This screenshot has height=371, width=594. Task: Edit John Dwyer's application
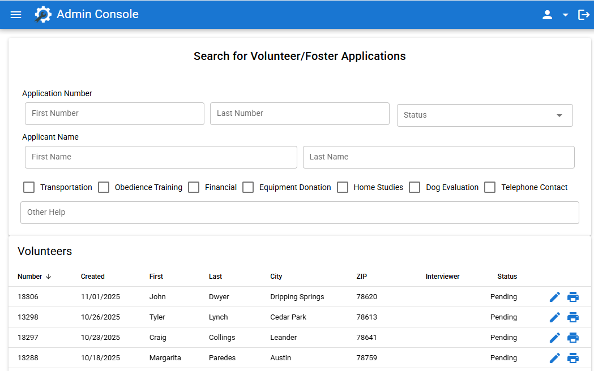click(x=554, y=296)
